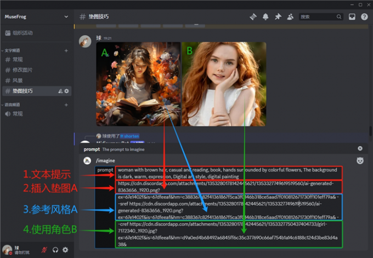This screenshot has height=258, width=373.
Task: Toggle the member list icon
Action: pyautogui.click(x=290, y=16)
